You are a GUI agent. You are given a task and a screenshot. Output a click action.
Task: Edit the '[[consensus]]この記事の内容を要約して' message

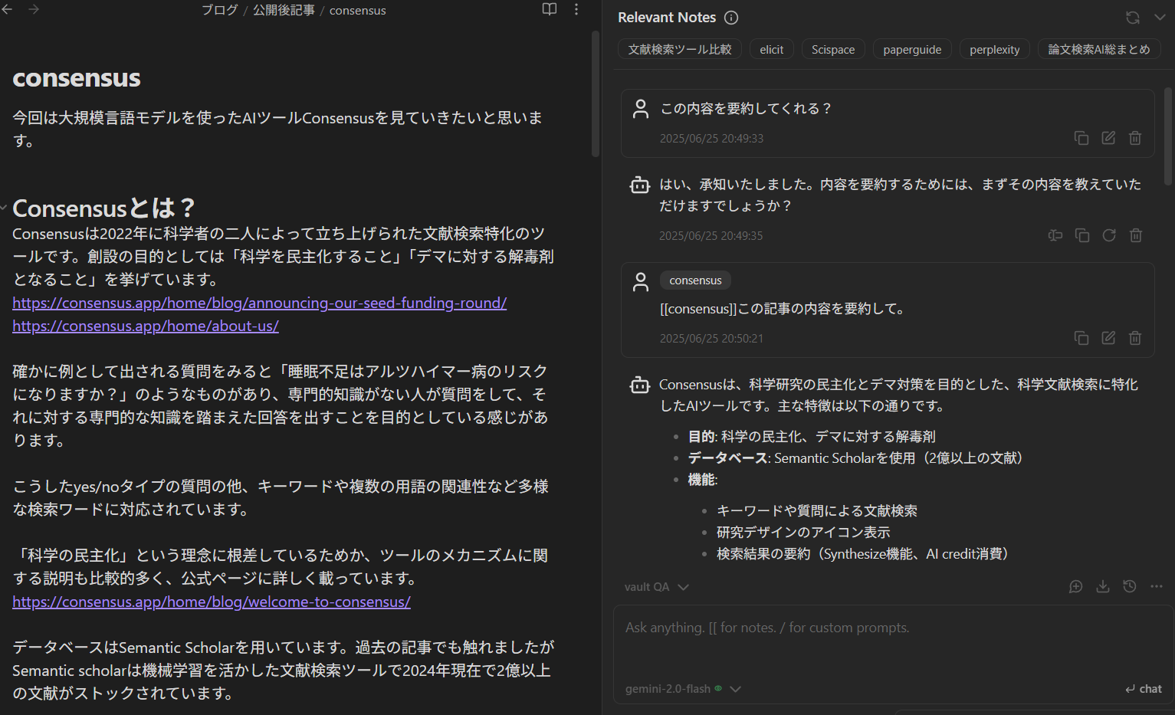(x=1108, y=338)
